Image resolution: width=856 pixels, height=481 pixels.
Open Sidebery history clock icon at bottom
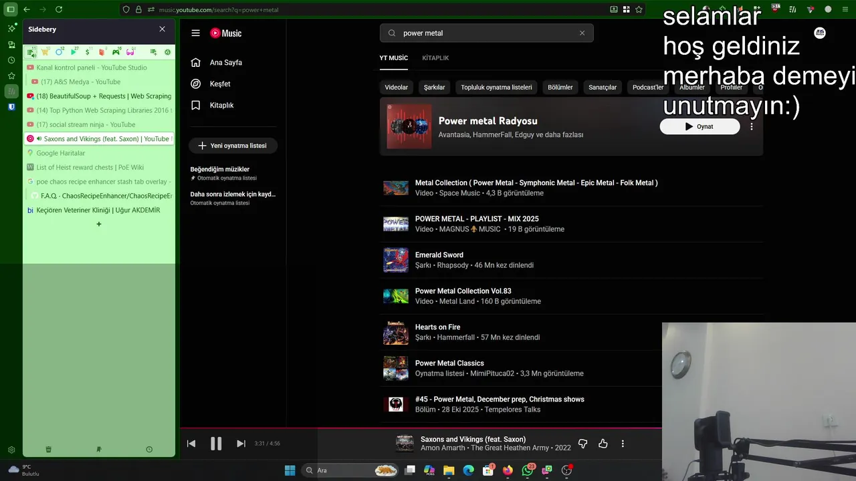[x=149, y=450]
